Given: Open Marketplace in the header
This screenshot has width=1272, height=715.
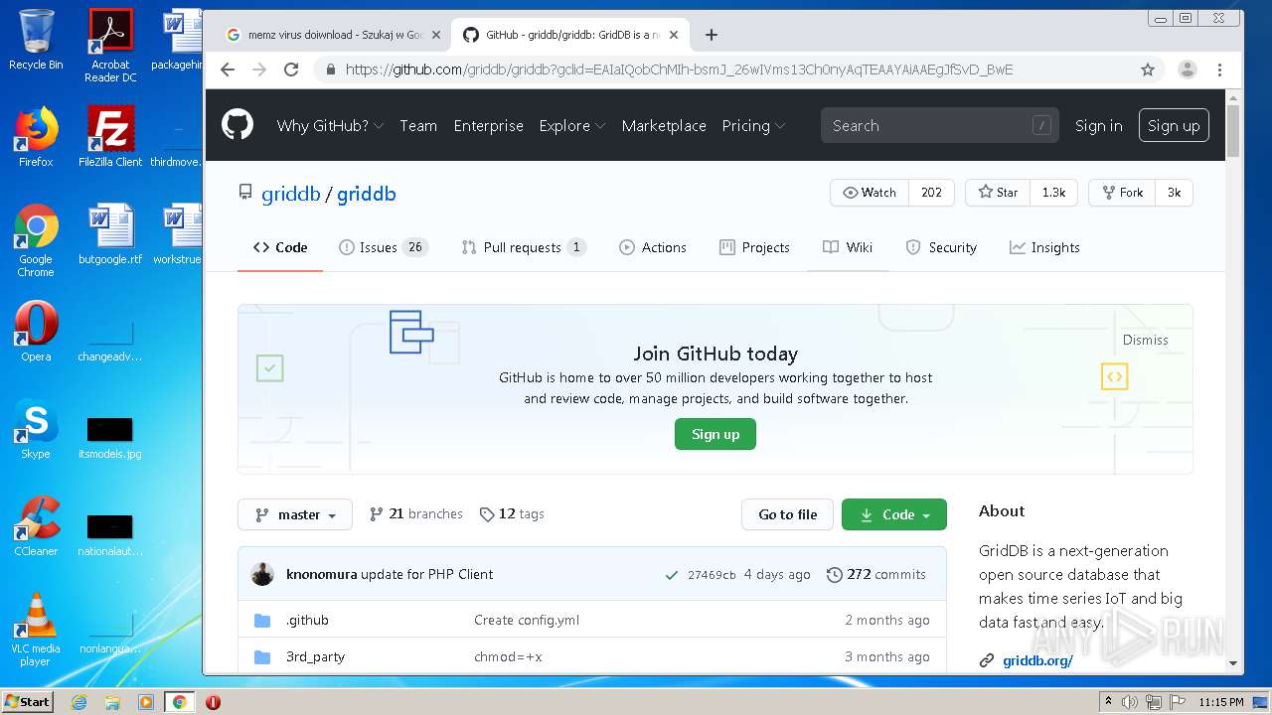Looking at the screenshot, I should point(664,125).
